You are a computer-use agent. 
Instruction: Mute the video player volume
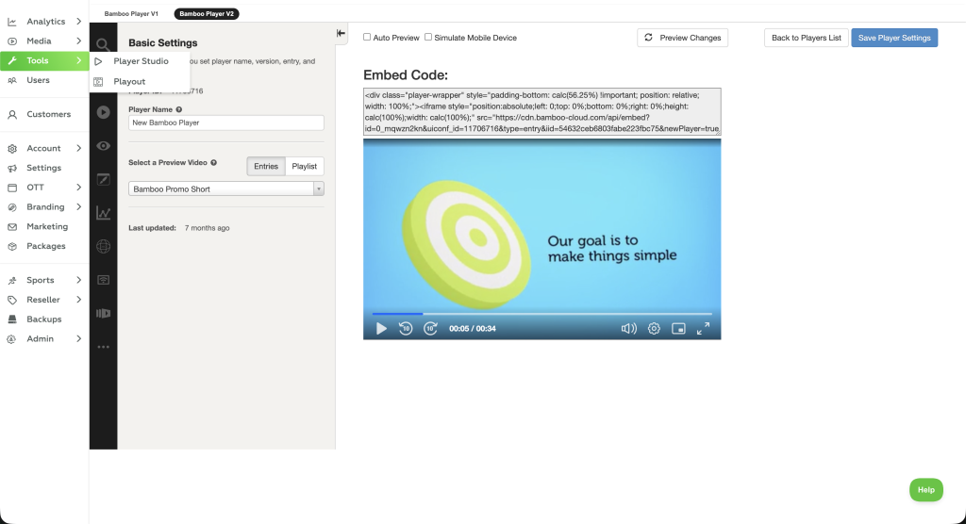click(628, 329)
